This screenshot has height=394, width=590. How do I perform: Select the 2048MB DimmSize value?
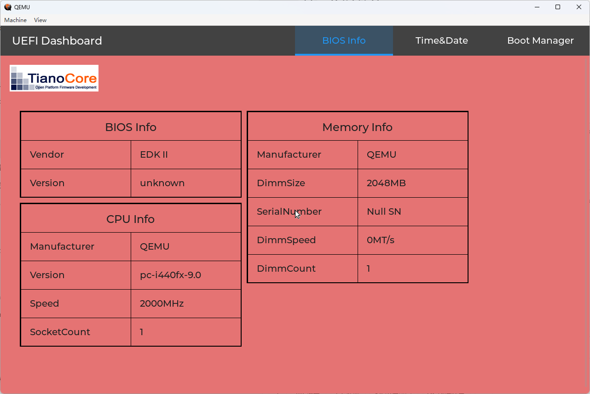point(386,183)
